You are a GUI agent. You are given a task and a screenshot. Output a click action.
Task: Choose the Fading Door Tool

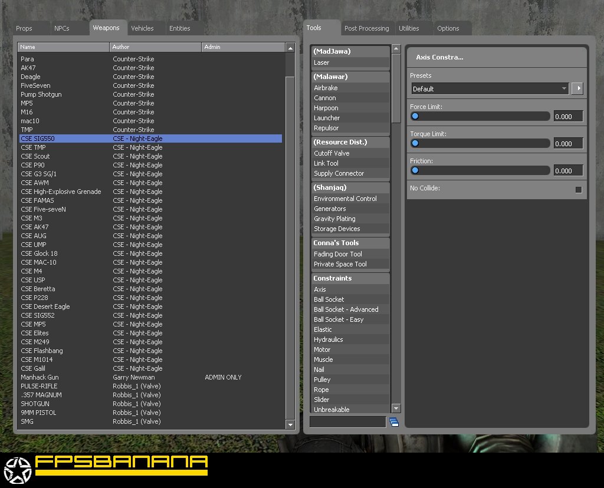pos(350,254)
